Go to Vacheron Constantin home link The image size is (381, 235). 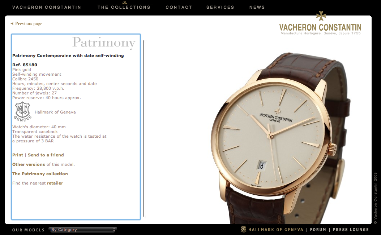pos(47,7)
